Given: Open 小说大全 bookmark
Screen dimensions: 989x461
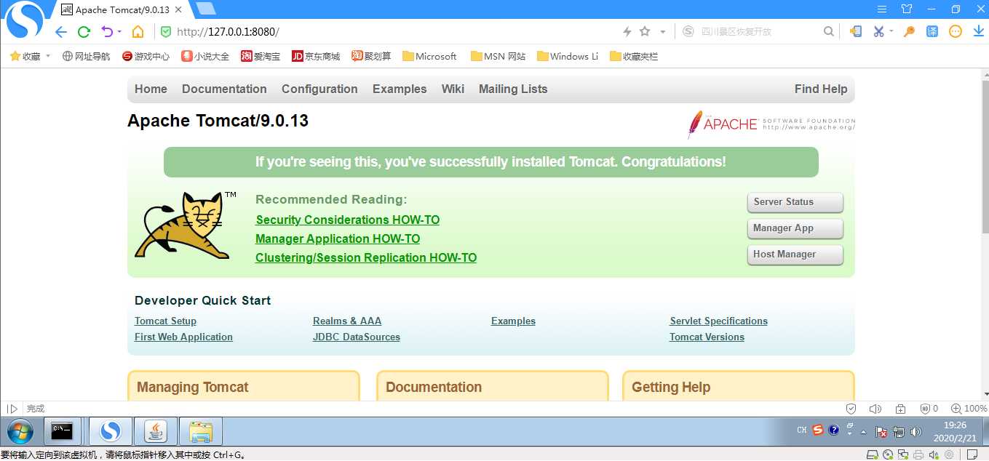Looking at the screenshot, I should tap(205, 56).
